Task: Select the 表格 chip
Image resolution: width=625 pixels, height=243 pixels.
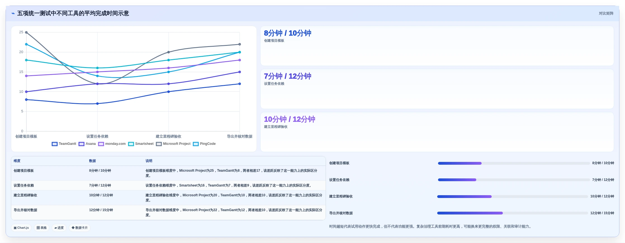Action: click(42, 228)
